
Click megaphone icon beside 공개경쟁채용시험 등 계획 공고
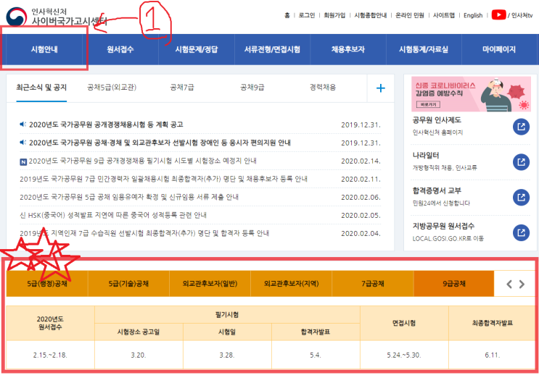click(x=22, y=125)
